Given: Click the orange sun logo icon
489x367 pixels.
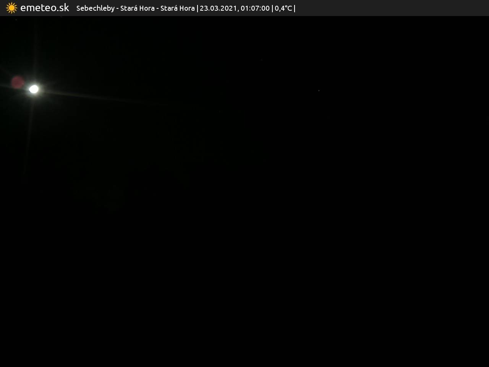Looking at the screenshot, I should pyautogui.click(x=11, y=8).
